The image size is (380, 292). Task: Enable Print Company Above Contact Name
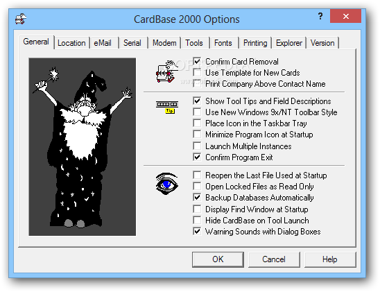(x=197, y=84)
